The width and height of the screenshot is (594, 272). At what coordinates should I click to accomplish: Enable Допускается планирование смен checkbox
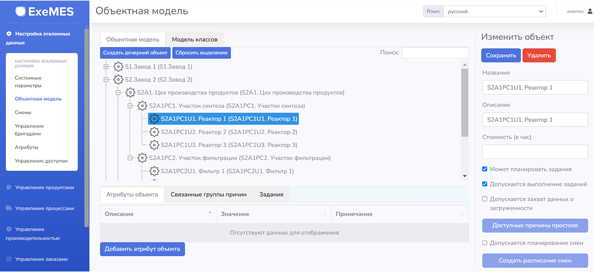tap(485, 243)
